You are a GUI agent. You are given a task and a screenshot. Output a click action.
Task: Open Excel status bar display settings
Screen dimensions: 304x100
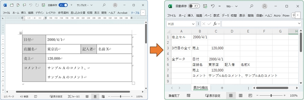(x=213, y=95)
